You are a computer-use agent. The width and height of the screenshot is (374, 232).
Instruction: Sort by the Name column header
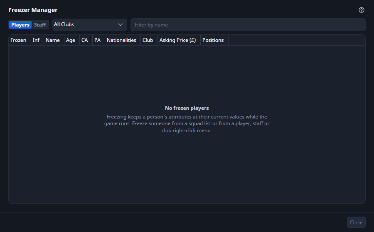coord(54,40)
